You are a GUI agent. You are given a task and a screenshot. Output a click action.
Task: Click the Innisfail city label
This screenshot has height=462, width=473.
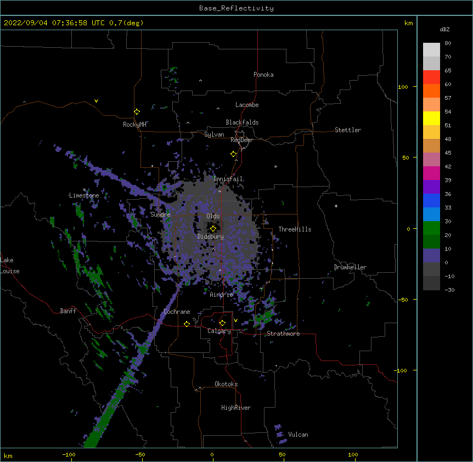coord(228,179)
